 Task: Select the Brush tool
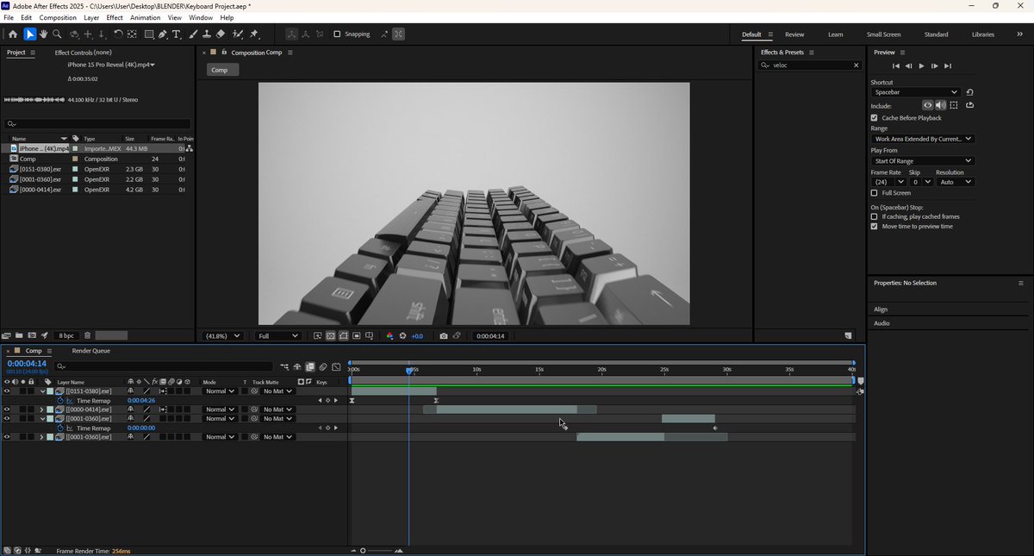pos(193,34)
